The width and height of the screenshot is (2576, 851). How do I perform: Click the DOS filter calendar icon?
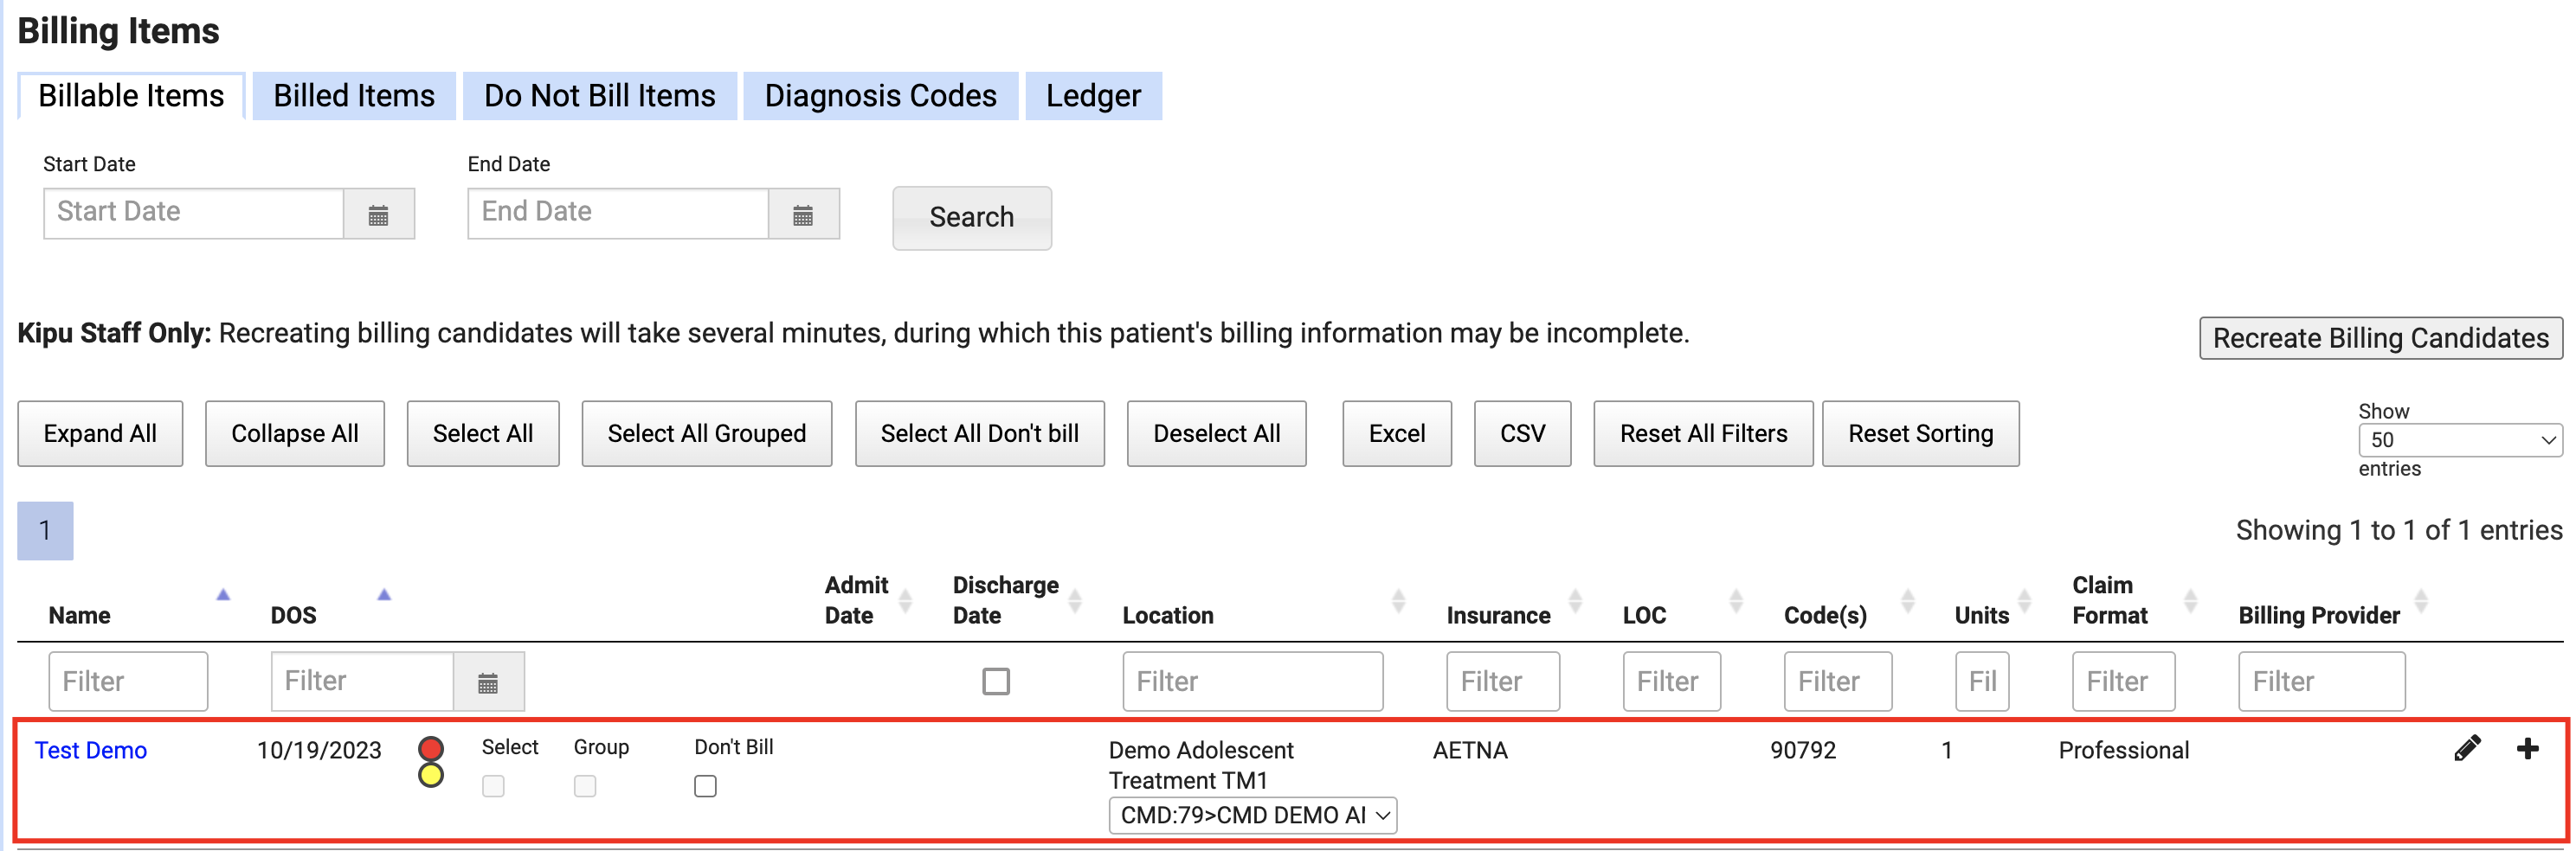tap(488, 683)
